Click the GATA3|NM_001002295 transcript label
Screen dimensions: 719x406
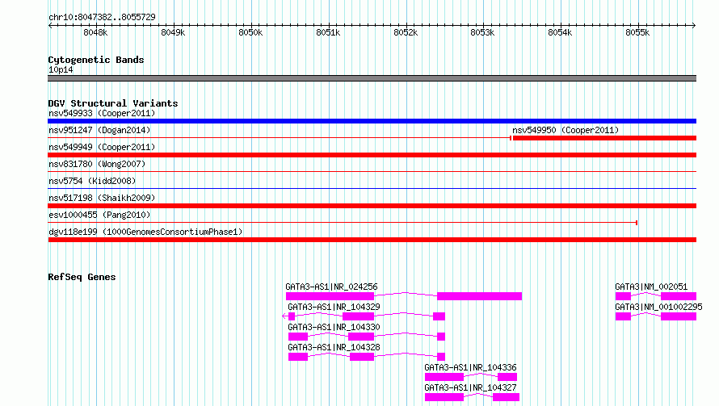(658, 307)
